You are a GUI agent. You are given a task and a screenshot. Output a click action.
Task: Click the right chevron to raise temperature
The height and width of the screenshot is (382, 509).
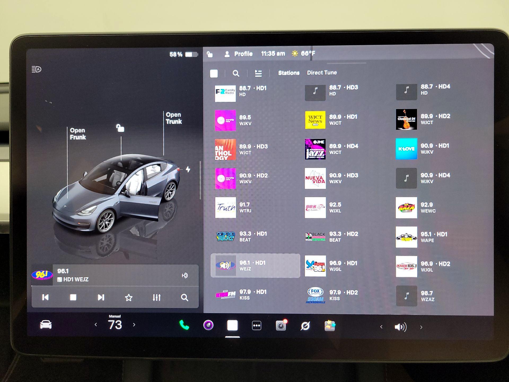(x=134, y=324)
